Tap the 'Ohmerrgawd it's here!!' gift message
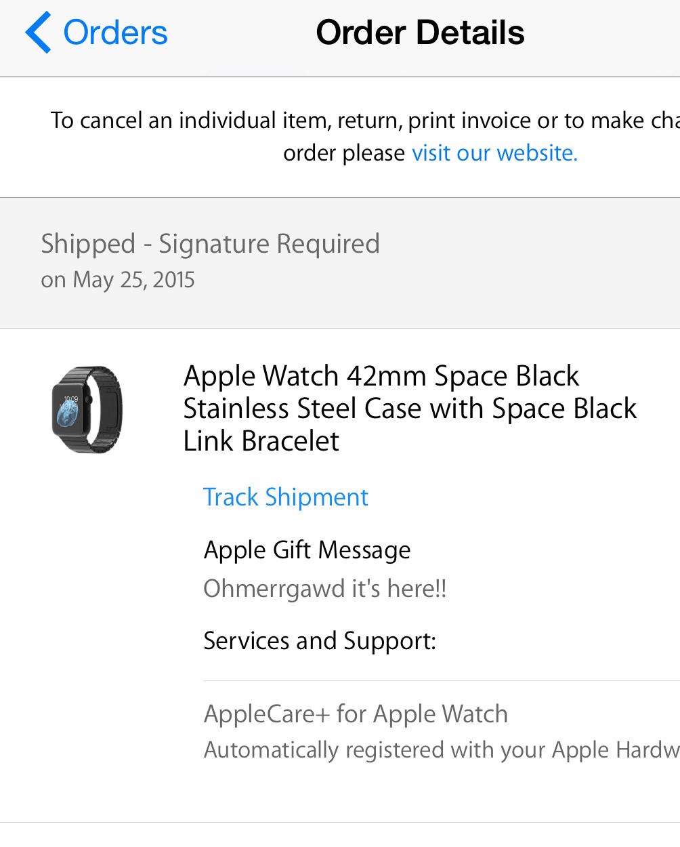Image resolution: width=680 pixels, height=847 pixels. click(x=325, y=588)
